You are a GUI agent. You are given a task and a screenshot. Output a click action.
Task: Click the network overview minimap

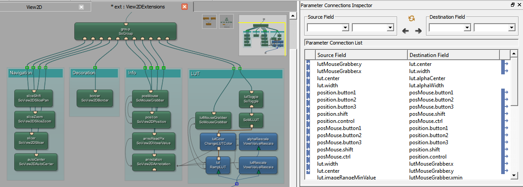(261, 35)
